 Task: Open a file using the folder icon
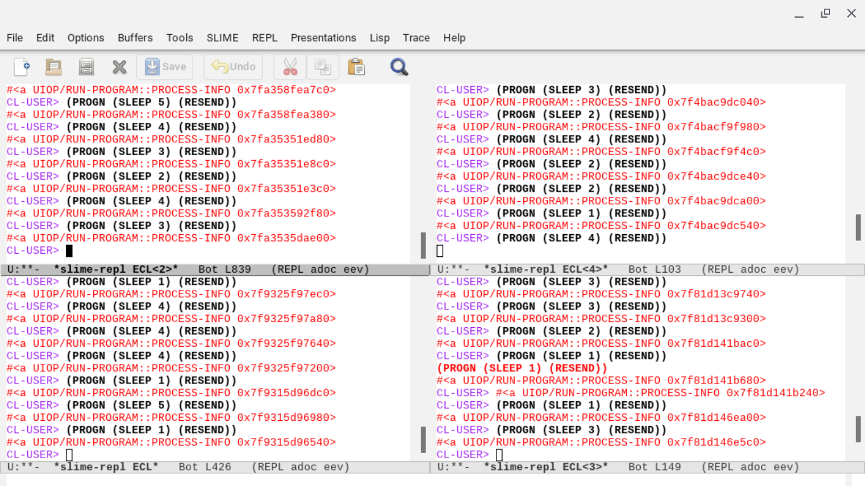(53, 67)
